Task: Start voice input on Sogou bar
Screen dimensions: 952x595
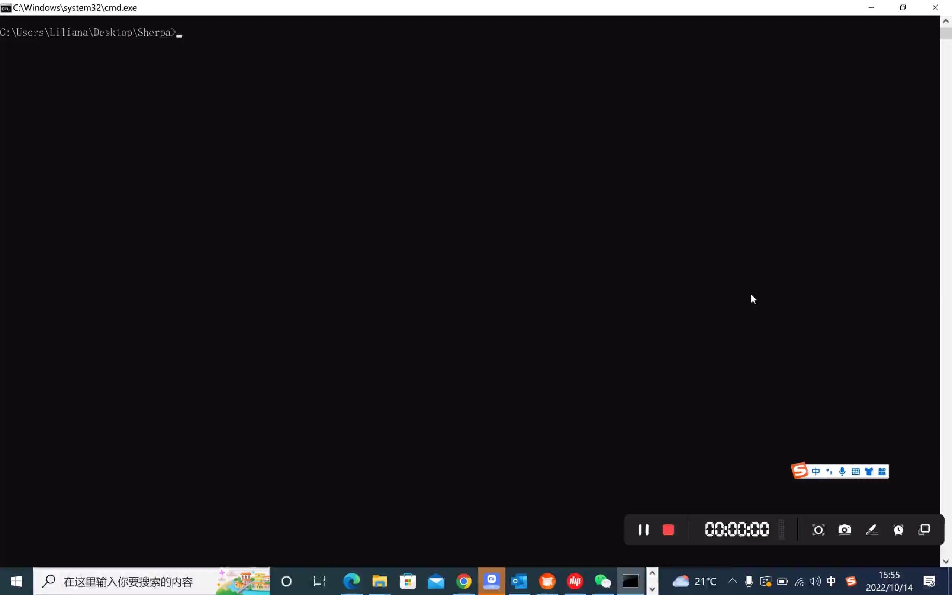Action: (x=842, y=472)
